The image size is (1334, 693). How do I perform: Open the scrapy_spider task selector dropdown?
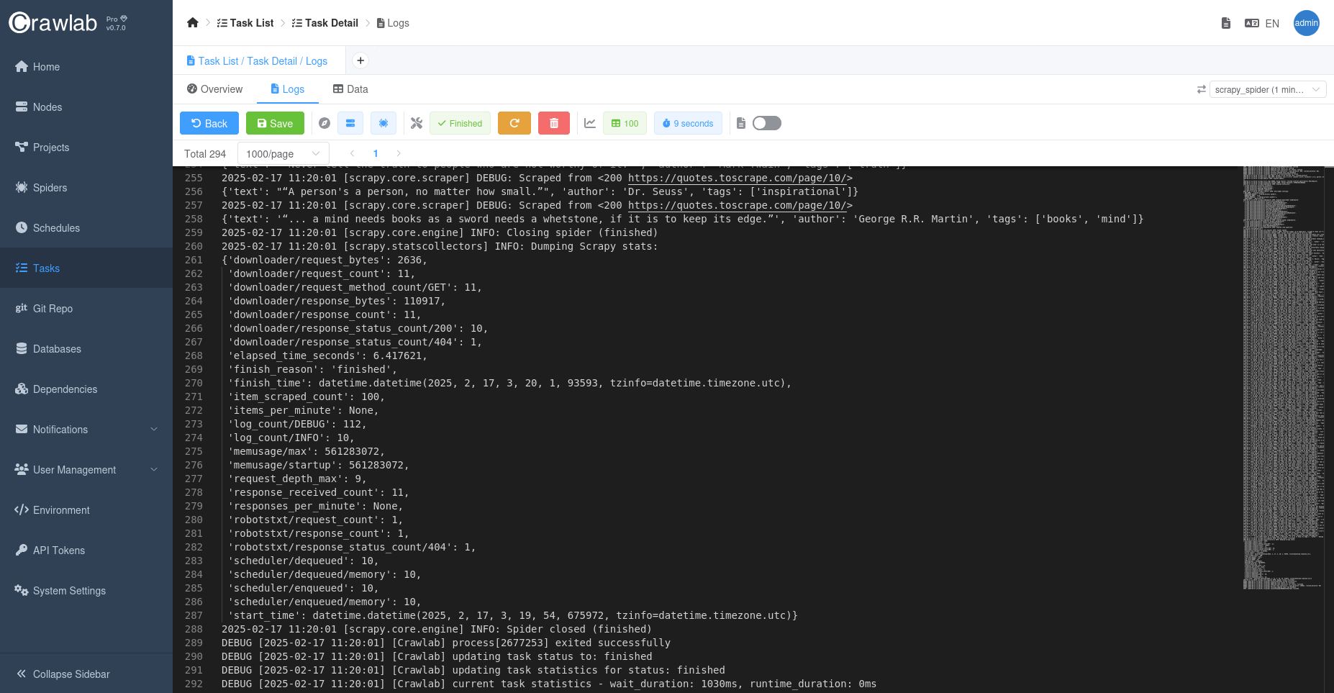click(x=1267, y=89)
